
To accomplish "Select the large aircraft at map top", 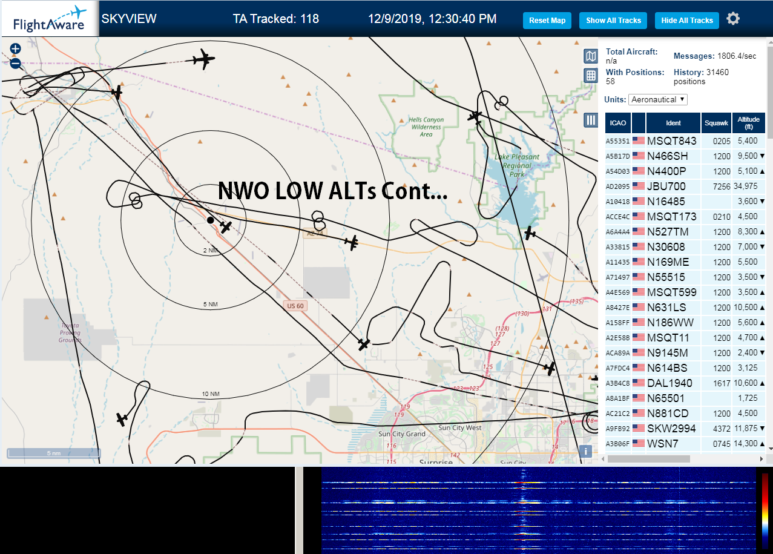I will pyautogui.click(x=203, y=59).
